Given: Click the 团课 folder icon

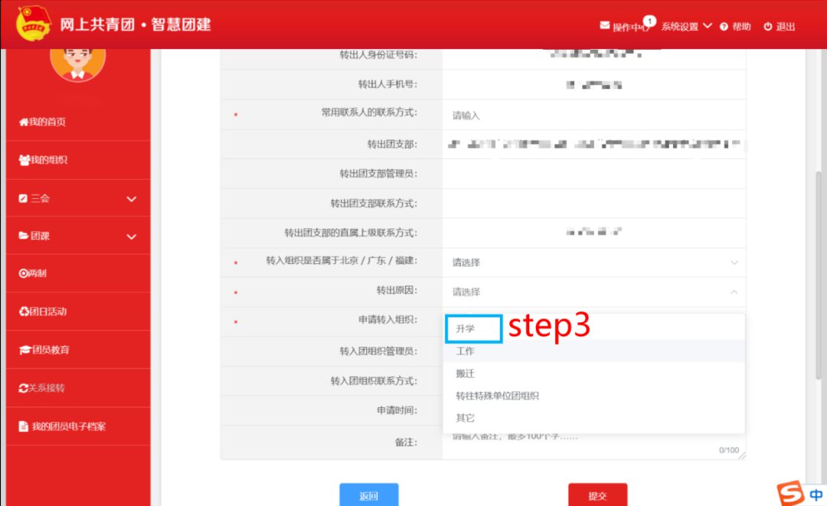Looking at the screenshot, I should tap(23, 236).
